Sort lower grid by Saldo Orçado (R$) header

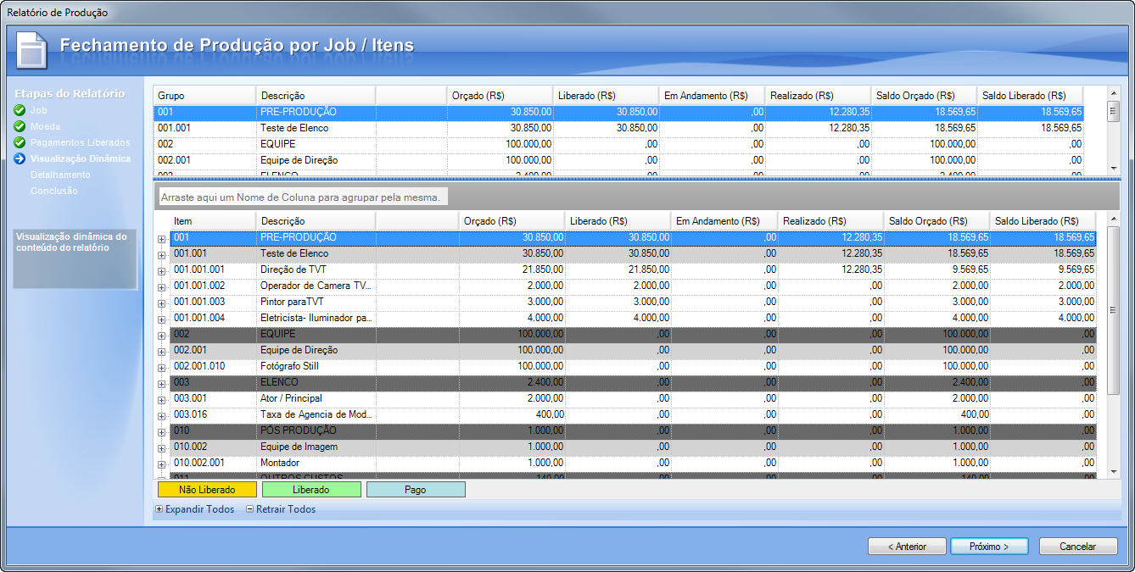[936, 221]
